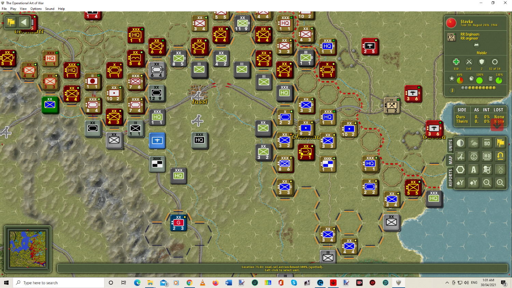Click the 'Stavka' title text
Image resolution: width=512 pixels, height=288 pixels.
tap(467, 21)
